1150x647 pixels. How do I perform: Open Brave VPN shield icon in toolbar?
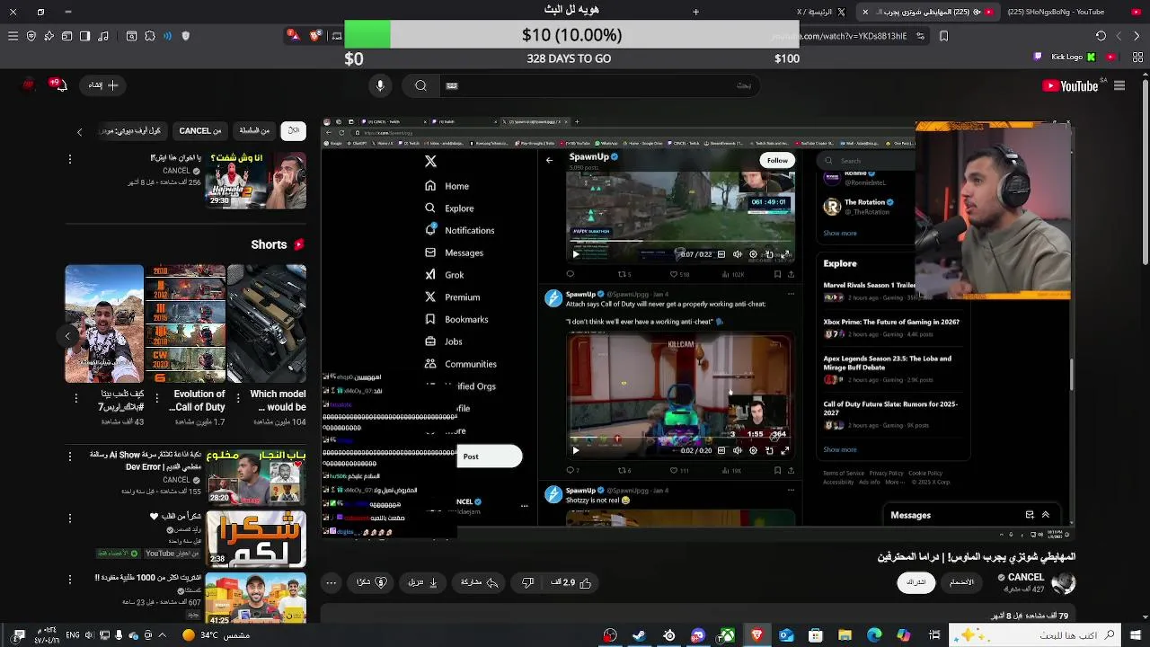click(x=31, y=36)
